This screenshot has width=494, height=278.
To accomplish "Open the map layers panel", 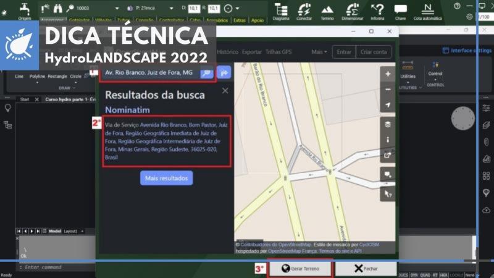I will click(388, 124).
